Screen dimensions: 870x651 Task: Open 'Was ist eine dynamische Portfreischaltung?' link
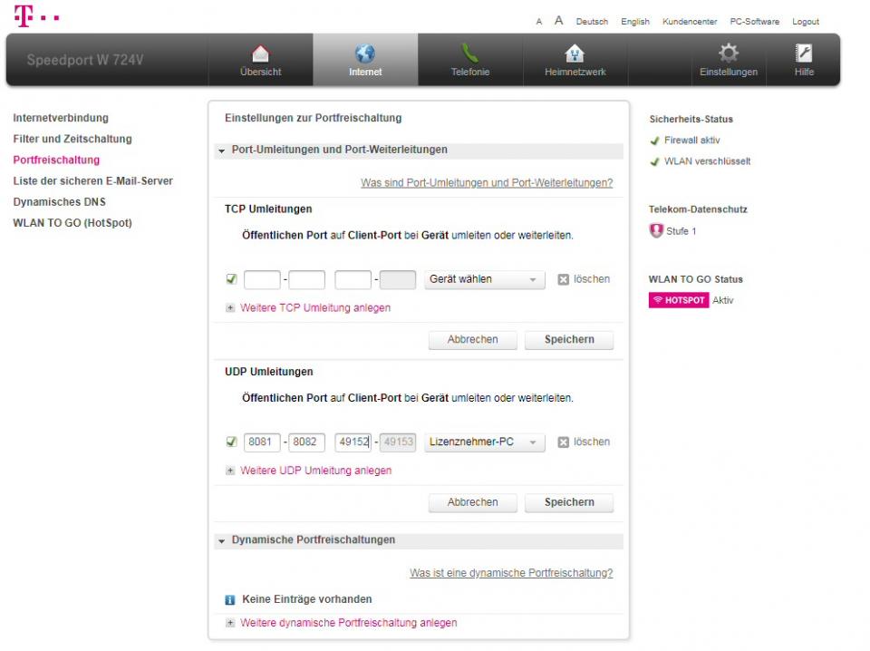(x=511, y=573)
